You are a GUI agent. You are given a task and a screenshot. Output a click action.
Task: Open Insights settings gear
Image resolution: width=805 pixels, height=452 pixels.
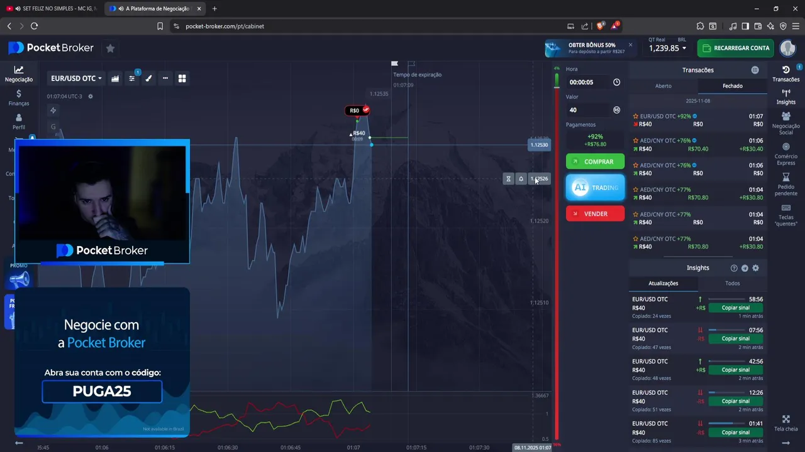(756, 268)
